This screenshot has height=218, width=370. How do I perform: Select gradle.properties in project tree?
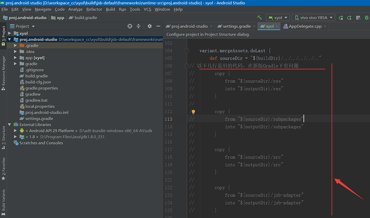(x=41, y=88)
